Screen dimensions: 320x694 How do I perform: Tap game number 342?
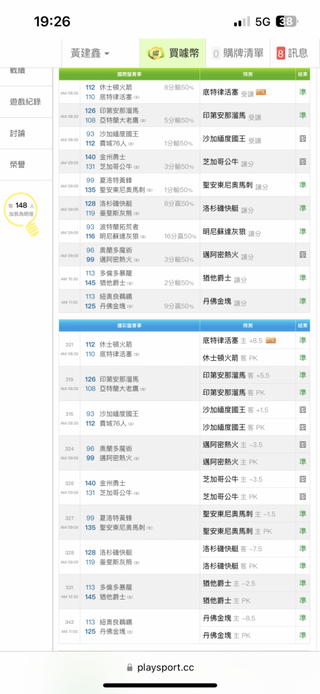69,622
